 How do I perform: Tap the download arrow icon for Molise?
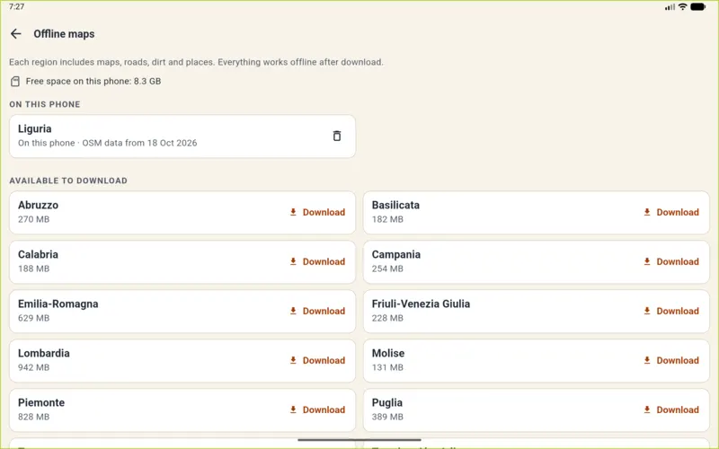coord(647,361)
